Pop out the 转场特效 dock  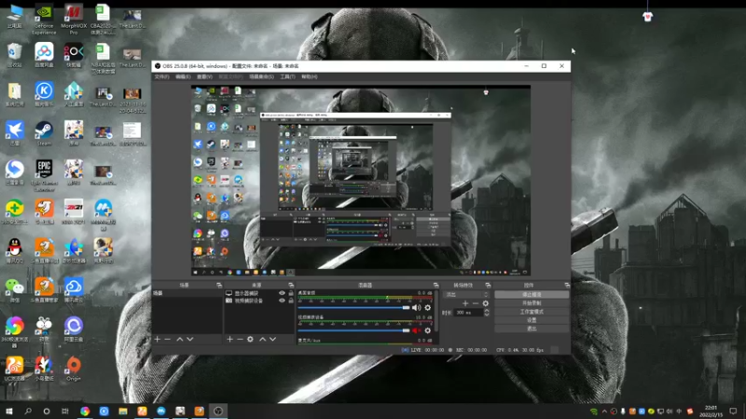tap(488, 285)
